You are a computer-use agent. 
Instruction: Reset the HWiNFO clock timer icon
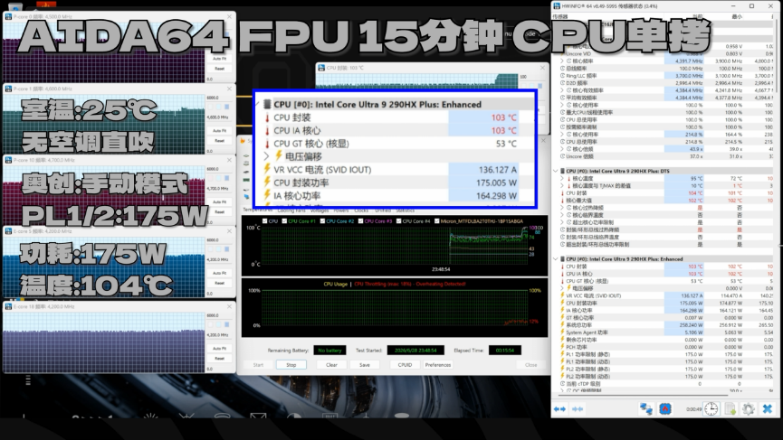pyautogui.click(x=711, y=409)
